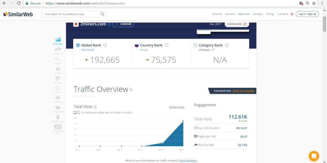Click the Bounce Rate value 33.13%
The width and height of the screenshot is (327, 163).
(243, 145)
